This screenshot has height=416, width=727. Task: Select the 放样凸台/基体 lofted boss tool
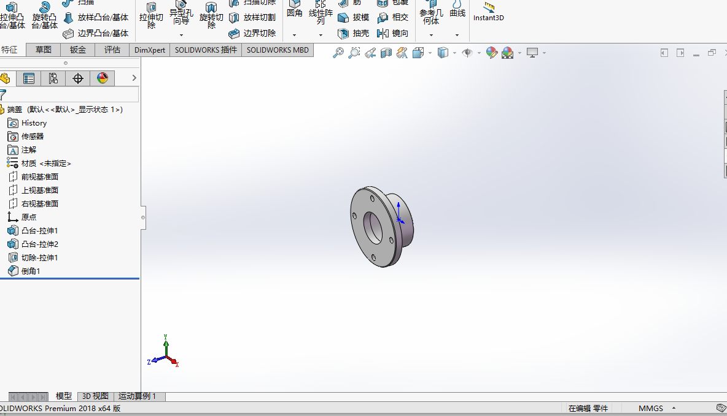coord(96,18)
